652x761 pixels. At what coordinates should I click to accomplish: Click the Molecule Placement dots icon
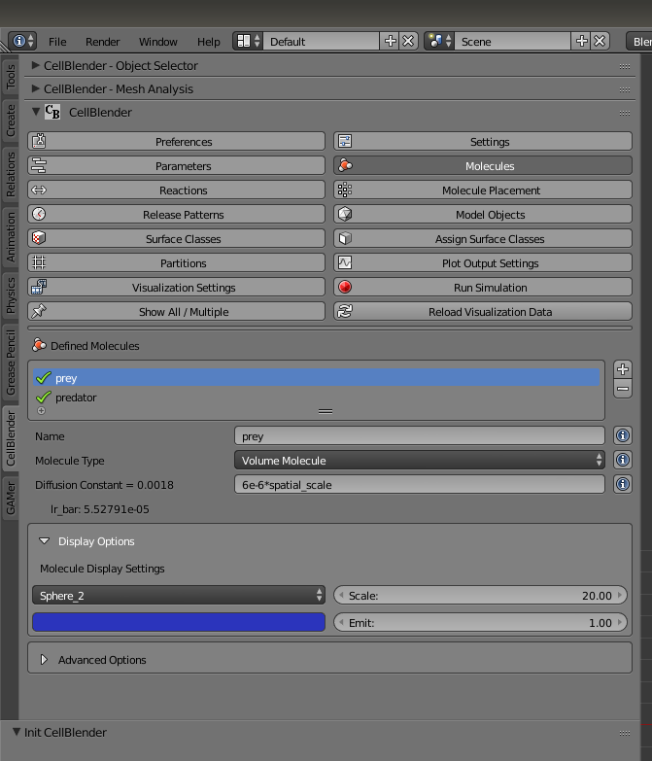[x=345, y=190]
